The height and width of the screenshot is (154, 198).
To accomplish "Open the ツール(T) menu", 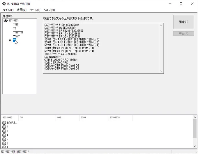I will (x=35, y=10).
